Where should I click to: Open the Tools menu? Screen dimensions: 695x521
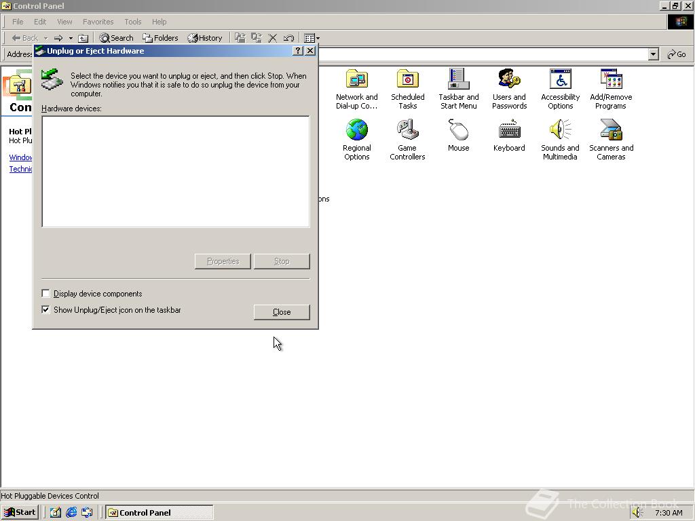pyautogui.click(x=132, y=22)
